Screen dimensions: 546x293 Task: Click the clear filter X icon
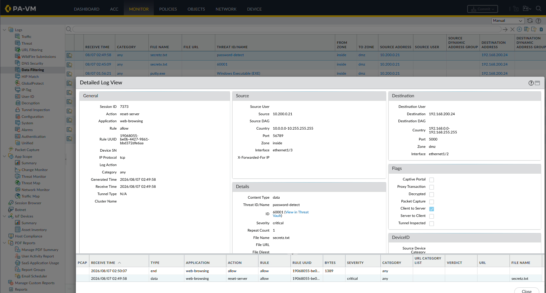(x=512, y=29)
